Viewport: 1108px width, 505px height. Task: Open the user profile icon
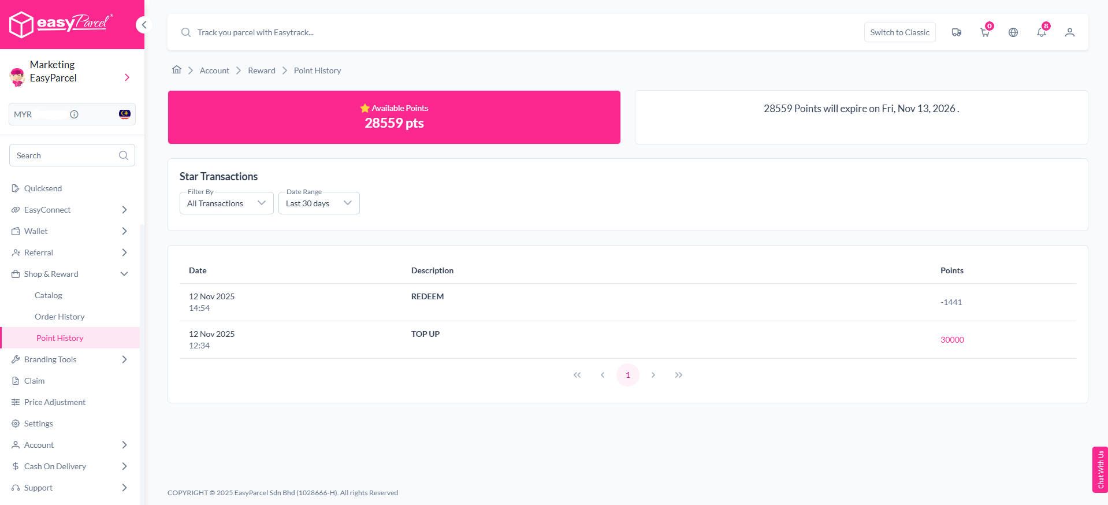click(1070, 32)
